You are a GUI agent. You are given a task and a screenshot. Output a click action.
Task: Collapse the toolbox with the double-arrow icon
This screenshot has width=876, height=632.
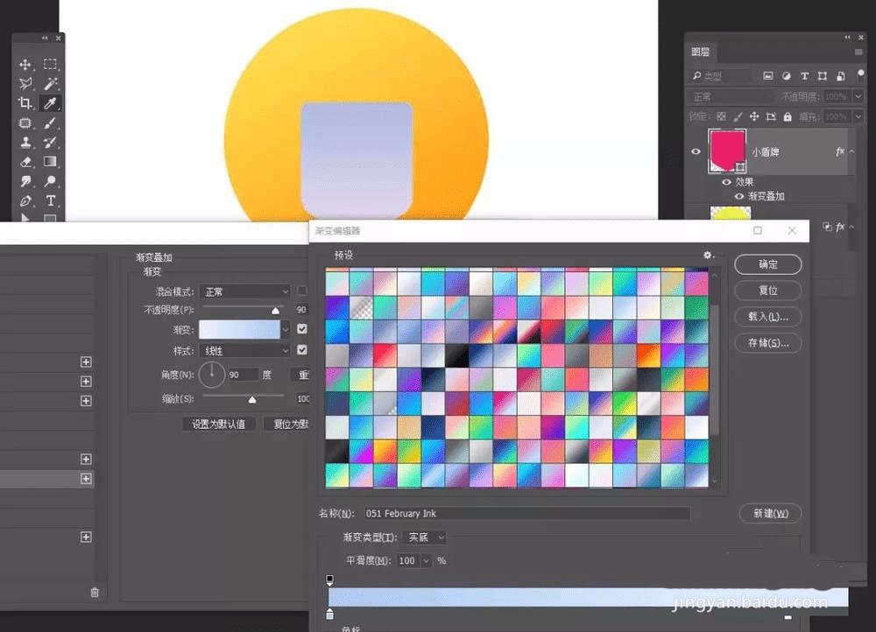[x=45, y=38]
